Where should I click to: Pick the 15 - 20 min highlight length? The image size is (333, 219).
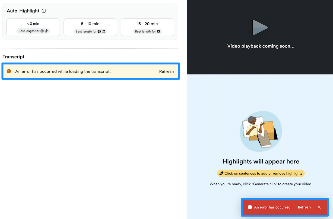147,27
